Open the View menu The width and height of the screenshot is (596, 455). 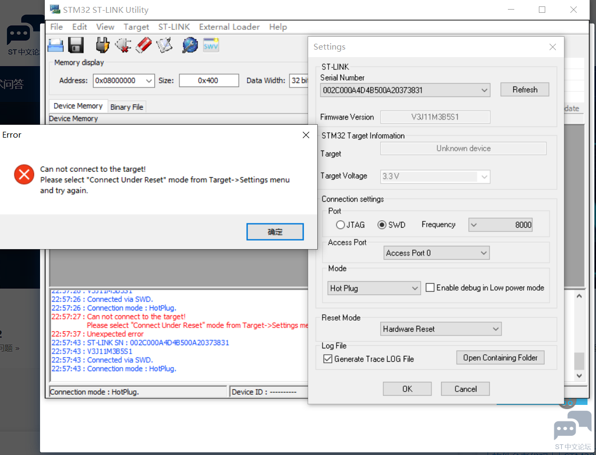pyautogui.click(x=105, y=27)
